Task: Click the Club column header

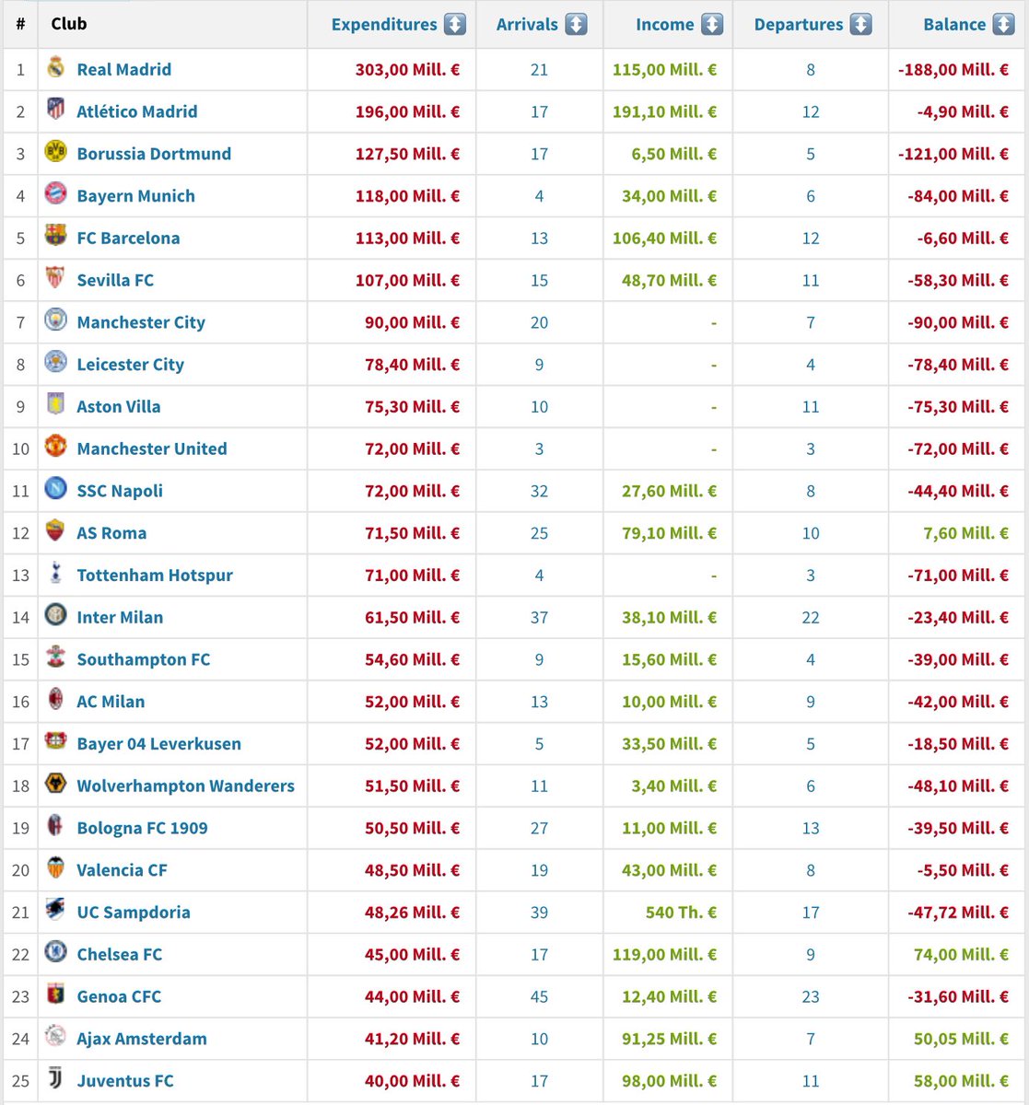Action: (69, 24)
